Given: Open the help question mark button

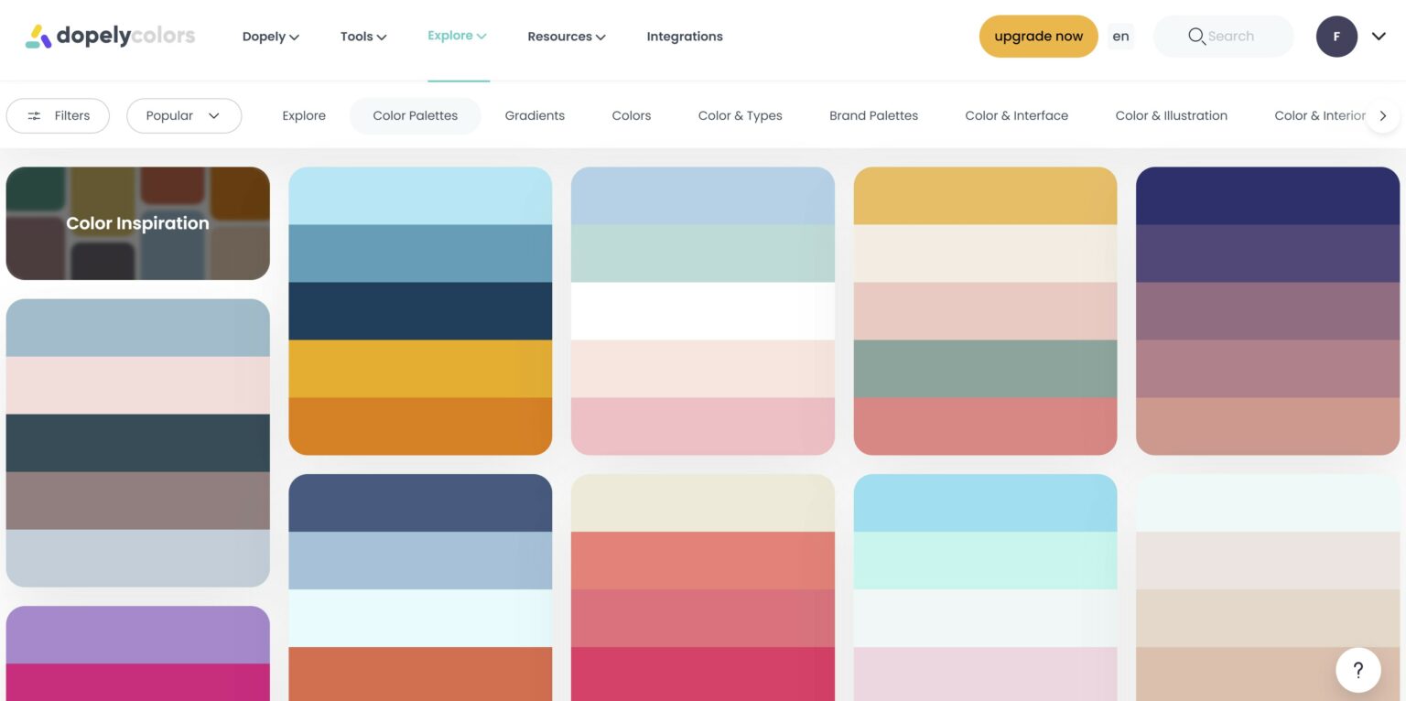Looking at the screenshot, I should [1357, 670].
